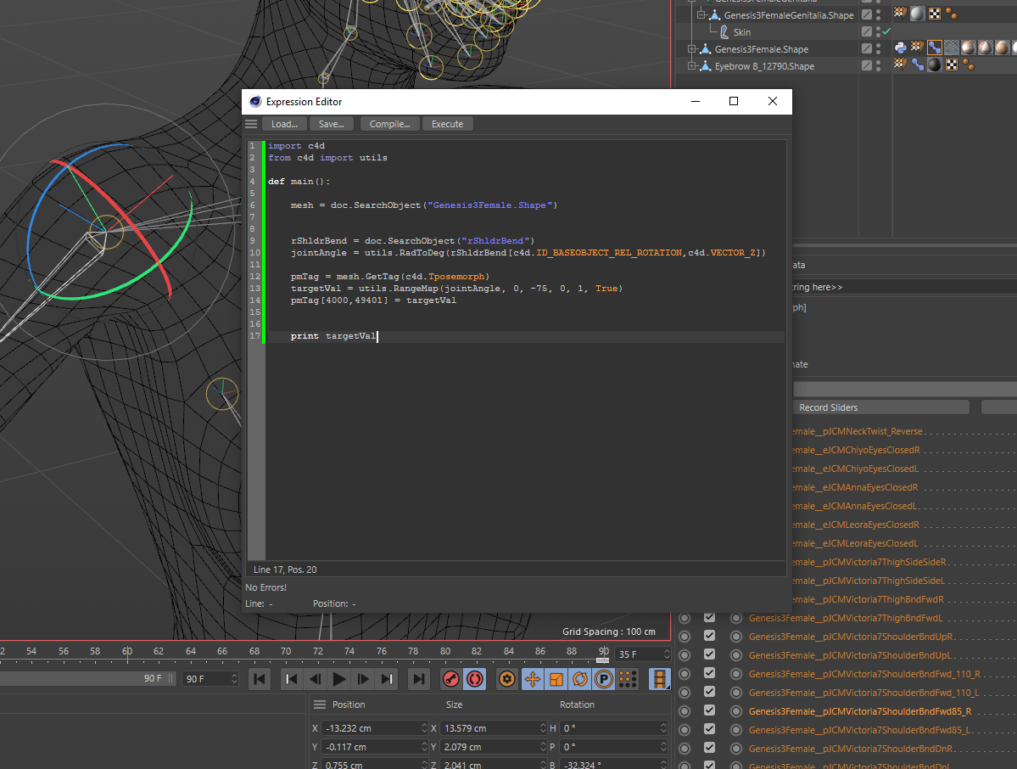Toggle Position keyframe recording icon
The height and width of the screenshot is (769, 1017).
click(533, 679)
